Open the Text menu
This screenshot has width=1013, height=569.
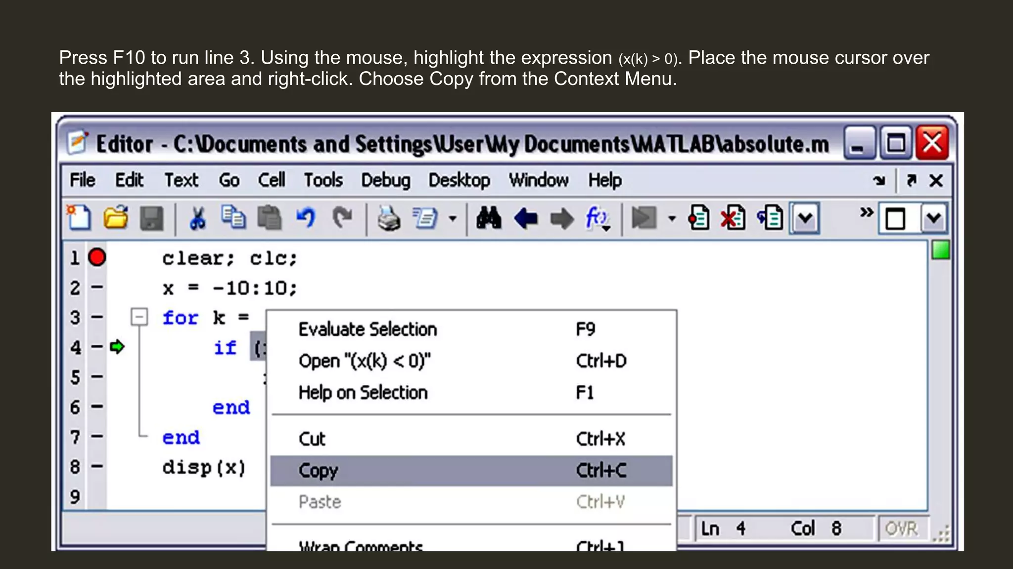point(181,180)
